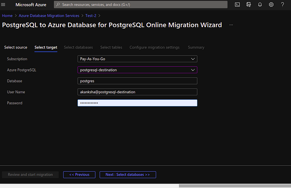The image size is (291, 188).
Task: Click the Azure PostgreSQL field label
Action: coord(21,70)
